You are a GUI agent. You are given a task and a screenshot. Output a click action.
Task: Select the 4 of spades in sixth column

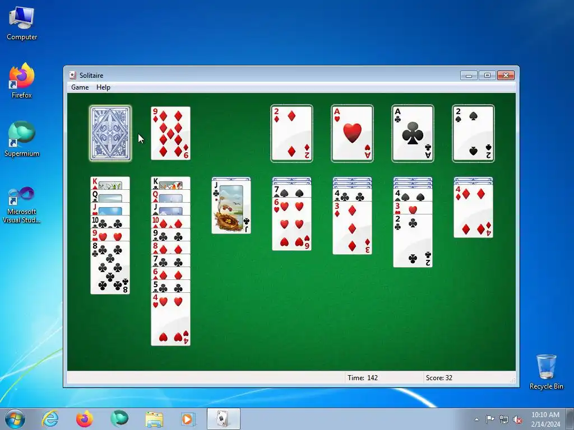tap(413, 195)
